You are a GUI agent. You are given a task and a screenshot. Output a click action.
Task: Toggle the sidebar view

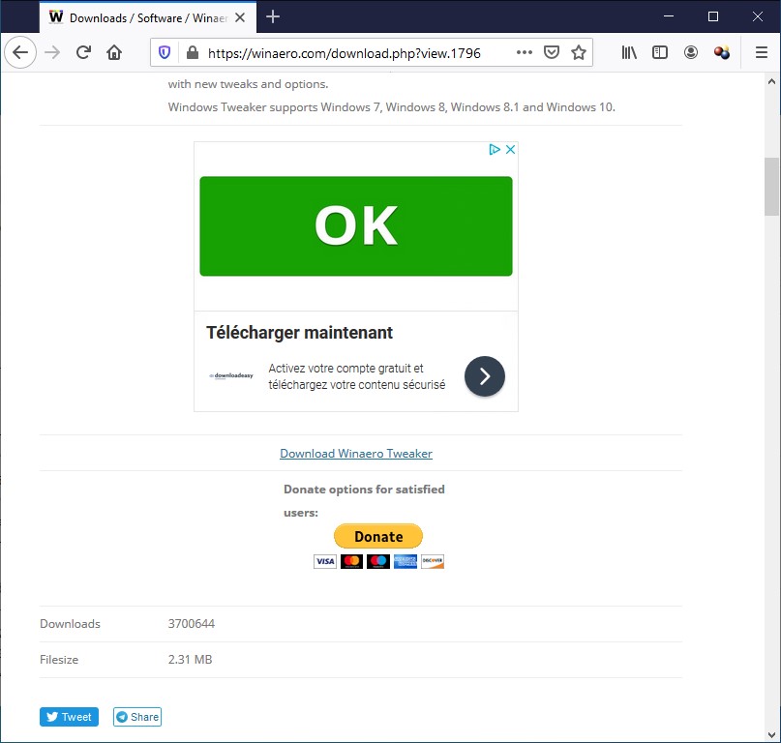tap(659, 52)
